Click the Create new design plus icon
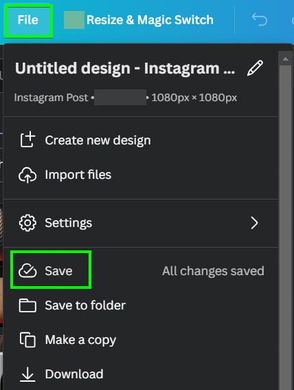The height and width of the screenshot is (390, 294). [x=27, y=139]
